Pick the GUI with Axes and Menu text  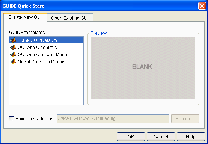click(42, 55)
